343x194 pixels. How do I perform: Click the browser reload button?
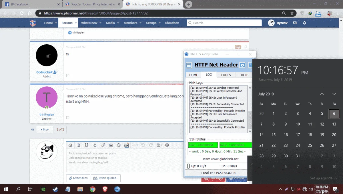22,13
